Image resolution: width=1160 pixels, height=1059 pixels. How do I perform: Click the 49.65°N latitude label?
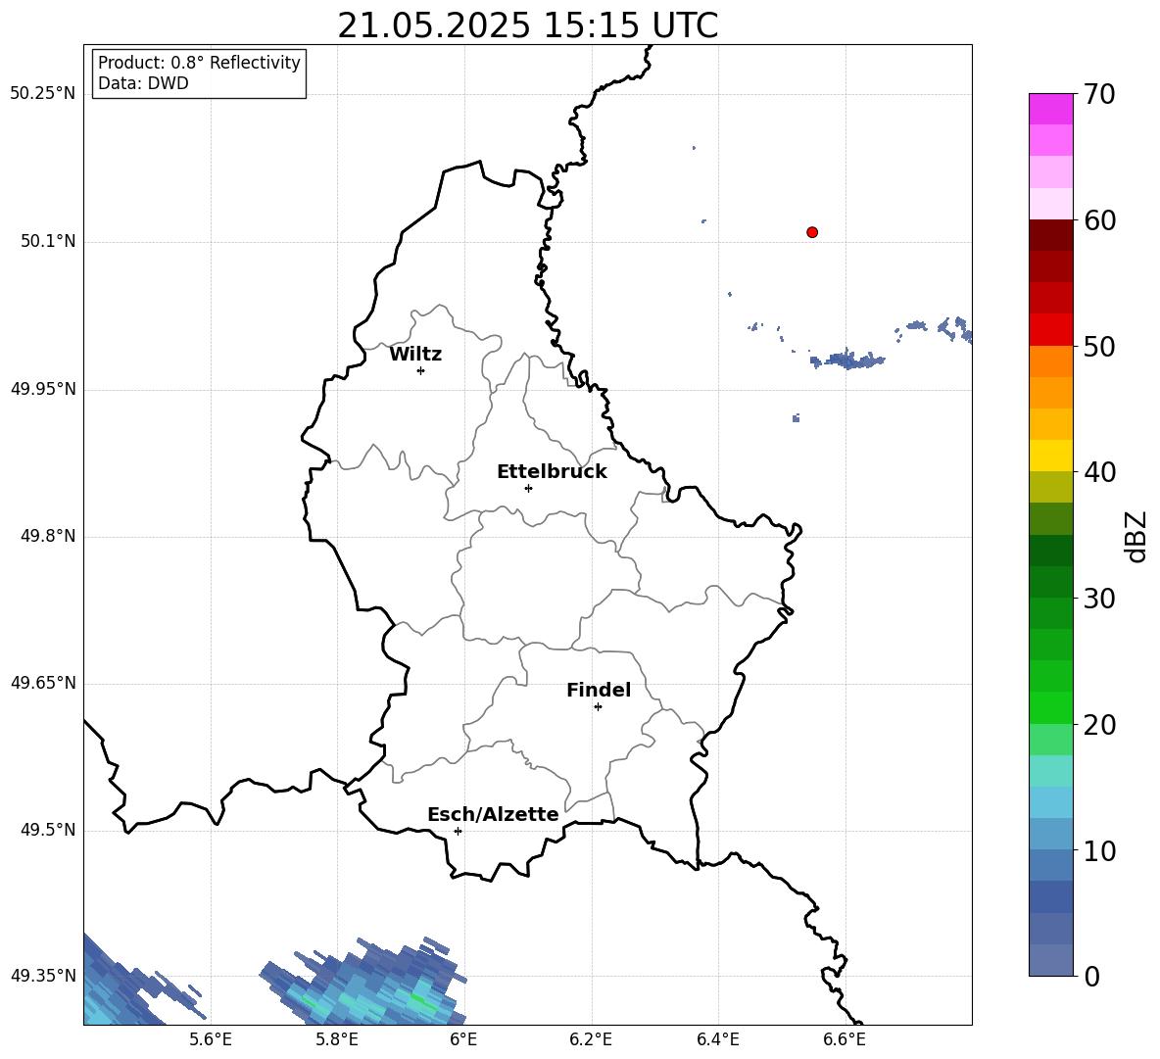pyautogui.click(x=43, y=683)
